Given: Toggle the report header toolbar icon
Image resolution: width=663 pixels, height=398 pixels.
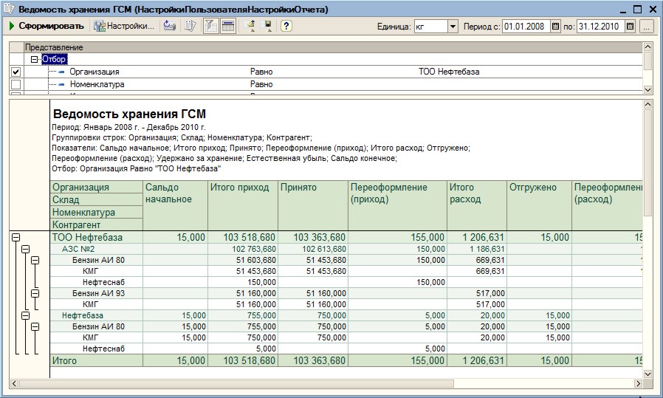Looking at the screenshot, I should click(x=228, y=27).
